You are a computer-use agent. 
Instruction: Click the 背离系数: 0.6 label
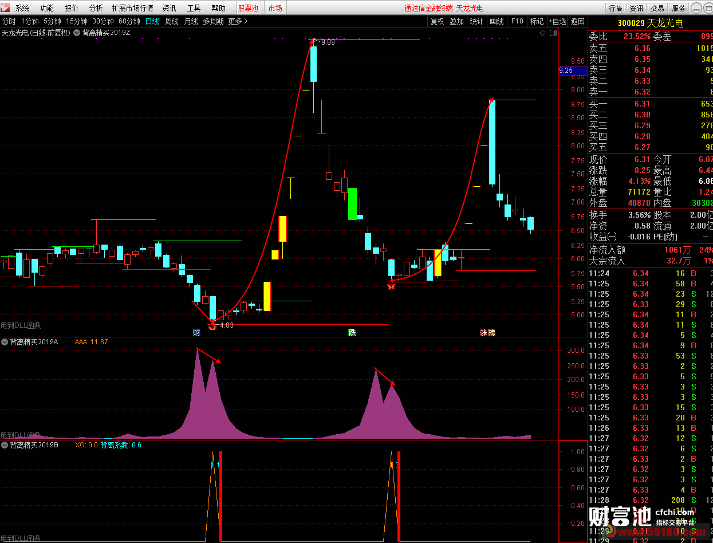pos(121,445)
